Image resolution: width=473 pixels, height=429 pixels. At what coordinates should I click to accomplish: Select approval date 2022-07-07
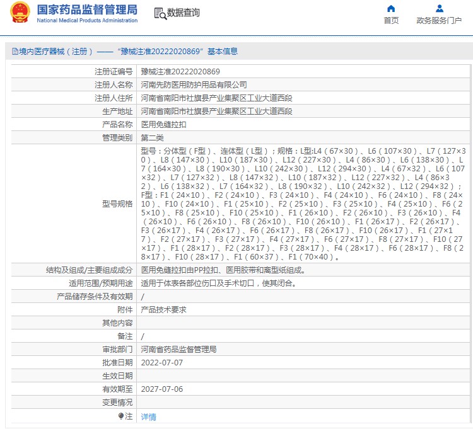tap(161, 363)
